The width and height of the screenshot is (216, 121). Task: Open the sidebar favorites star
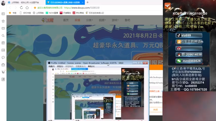pos(3,21)
